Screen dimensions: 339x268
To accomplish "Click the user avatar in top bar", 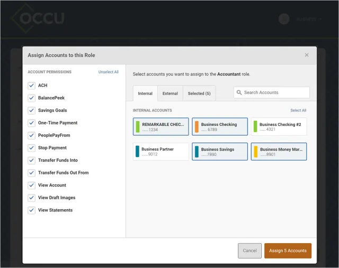I will click(284, 19).
